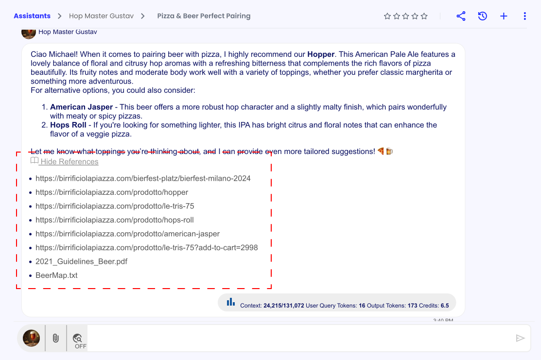This screenshot has width=541, height=360.
Task: Click the Hop Master Gustav sender name
Action: (68, 32)
